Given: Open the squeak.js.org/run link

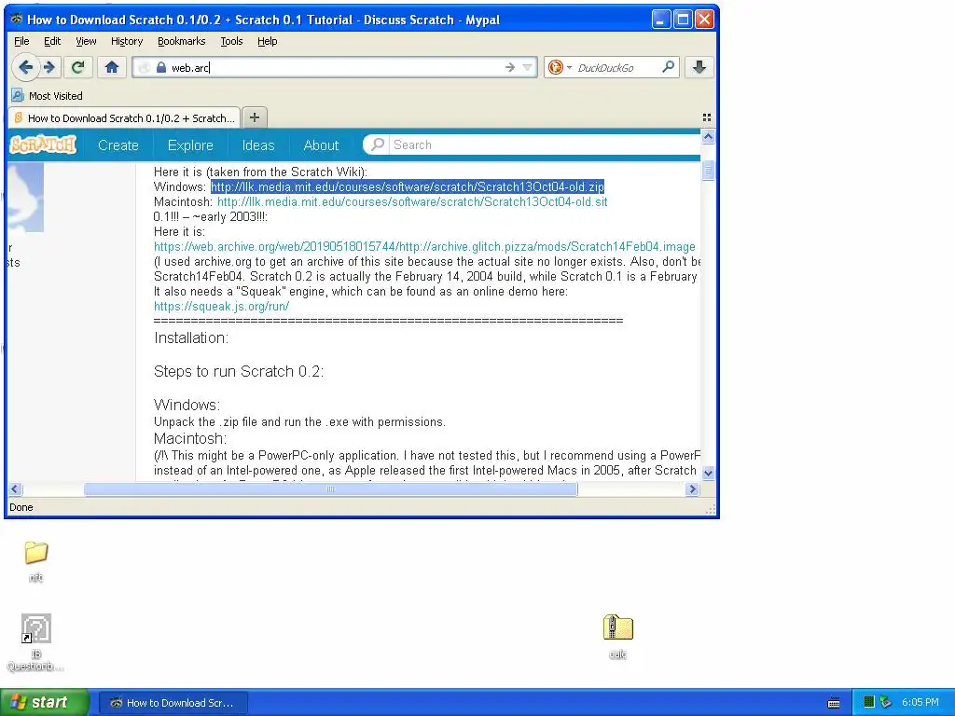Looking at the screenshot, I should tap(222, 306).
